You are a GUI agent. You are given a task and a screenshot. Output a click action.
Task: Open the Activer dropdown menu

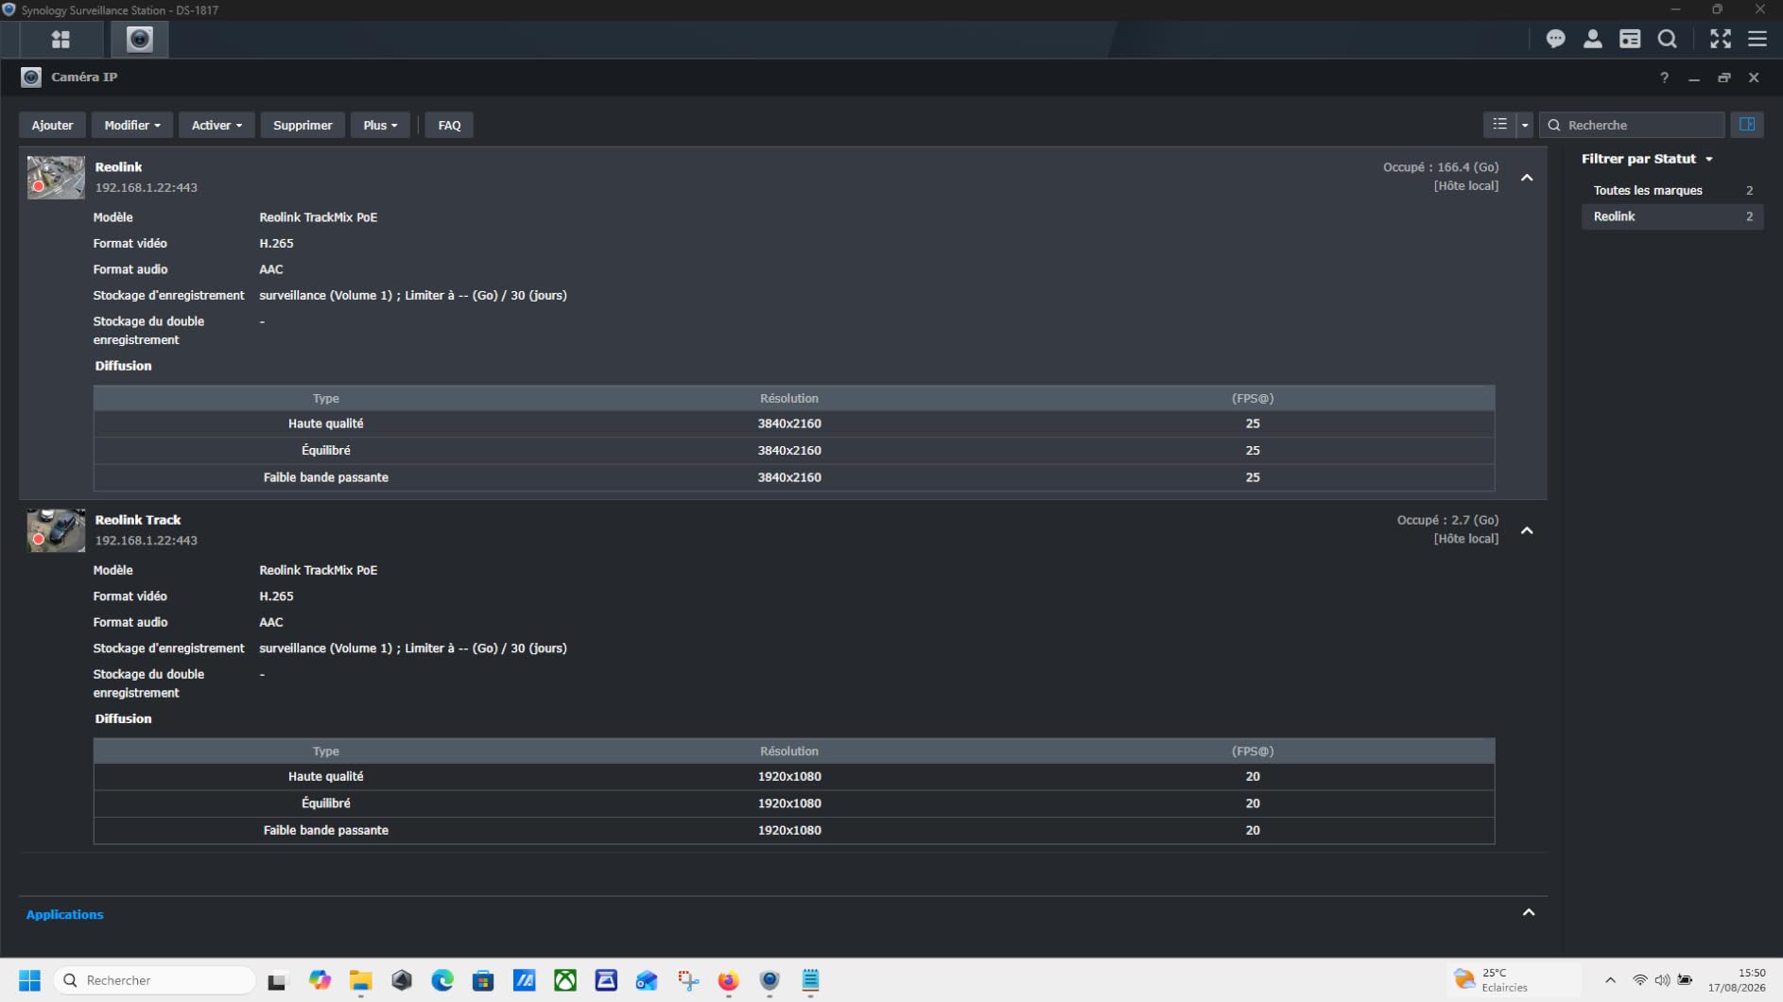click(x=216, y=125)
